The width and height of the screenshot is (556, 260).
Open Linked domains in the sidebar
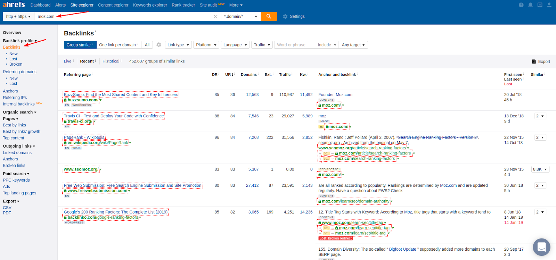[x=17, y=152]
